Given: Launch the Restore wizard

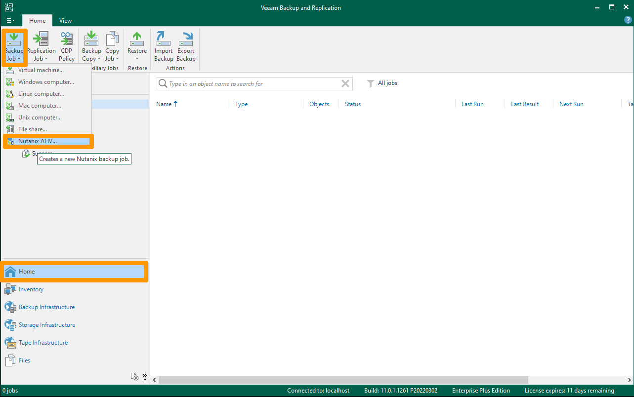Looking at the screenshot, I should pyautogui.click(x=137, y=44).
